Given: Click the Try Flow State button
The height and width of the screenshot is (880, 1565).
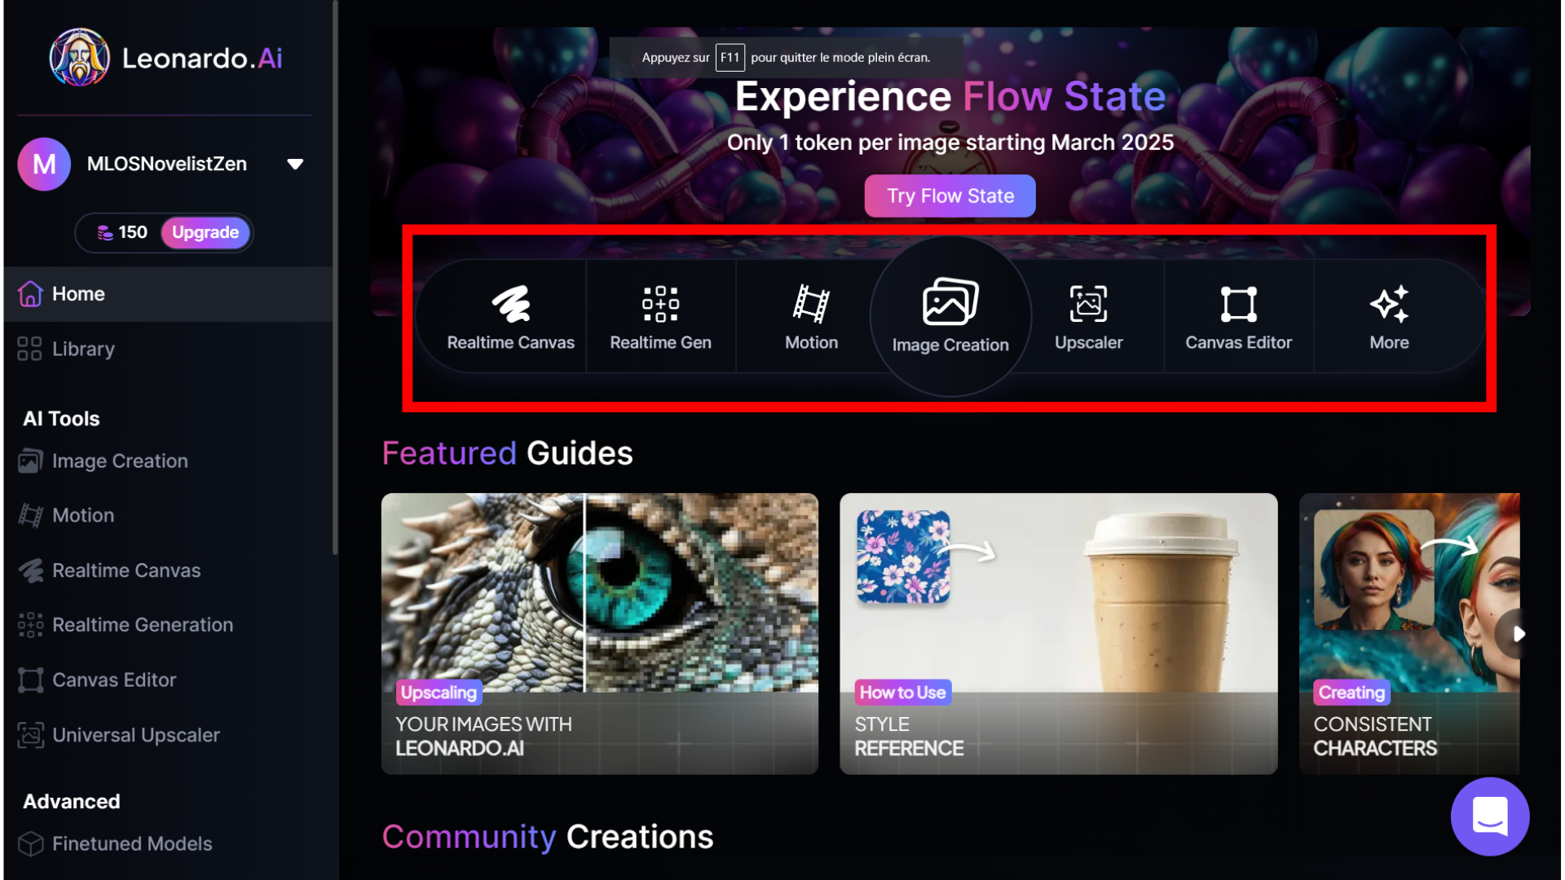Looking at the screenshot, I should pos(950,196).
